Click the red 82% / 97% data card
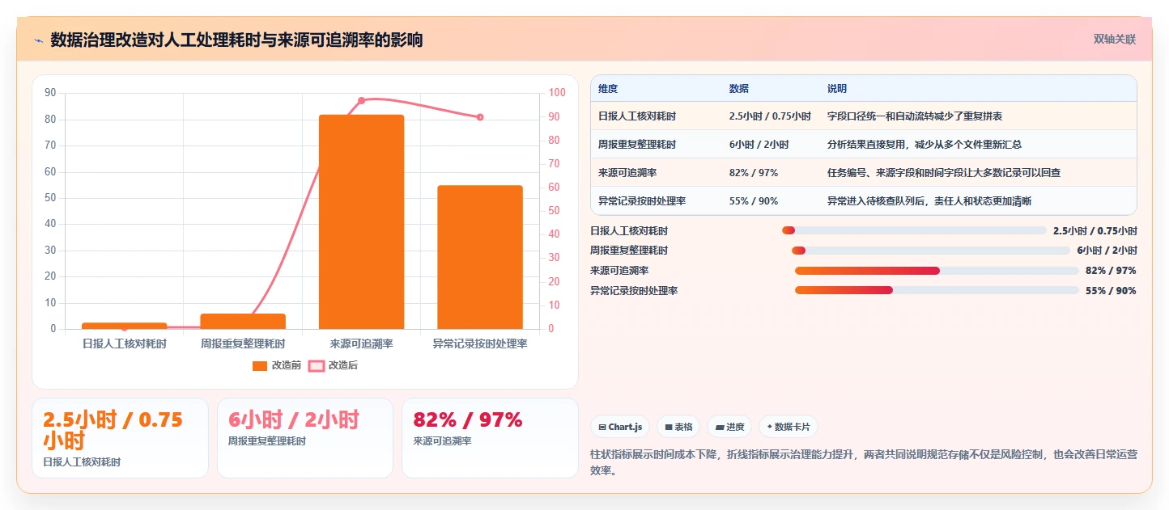Screen dimensions: 1169x510 tap(490, 438)
